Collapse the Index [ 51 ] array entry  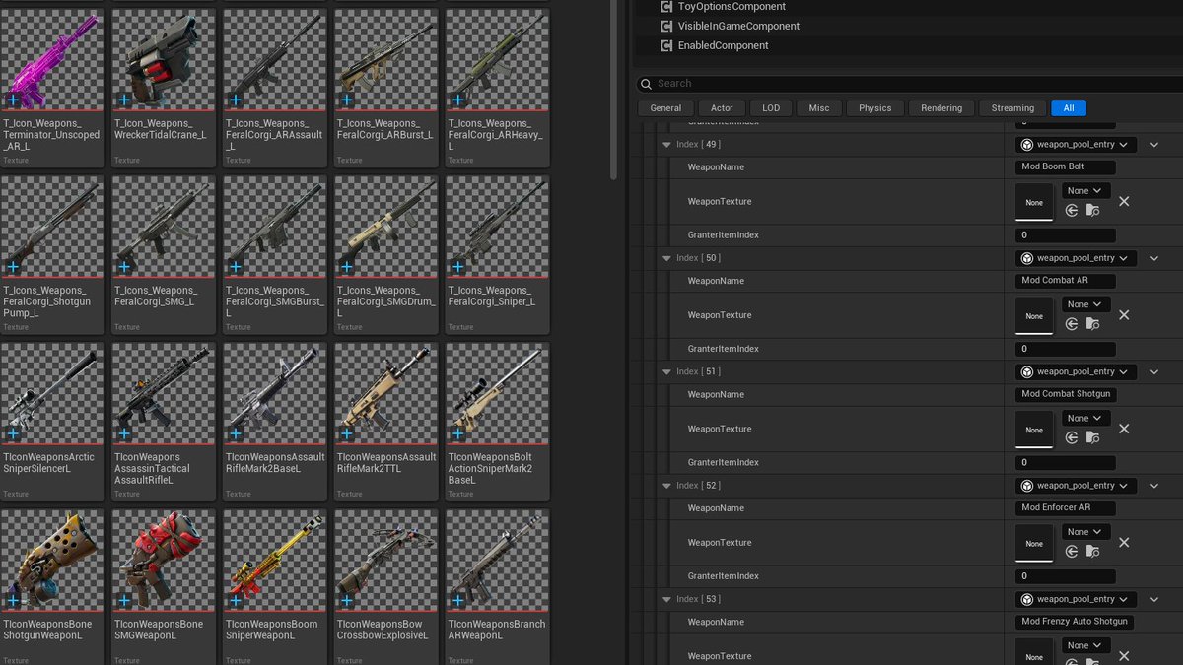pyautogui.click(x=666, y=372)
